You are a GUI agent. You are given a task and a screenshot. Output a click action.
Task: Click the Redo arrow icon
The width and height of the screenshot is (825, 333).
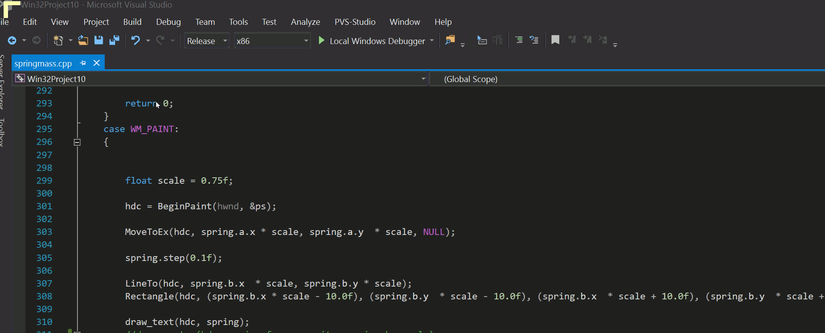(x=160, y=40)
